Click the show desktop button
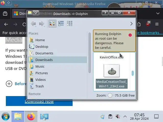This screenshot has height=122, width=163. point(156,116)
